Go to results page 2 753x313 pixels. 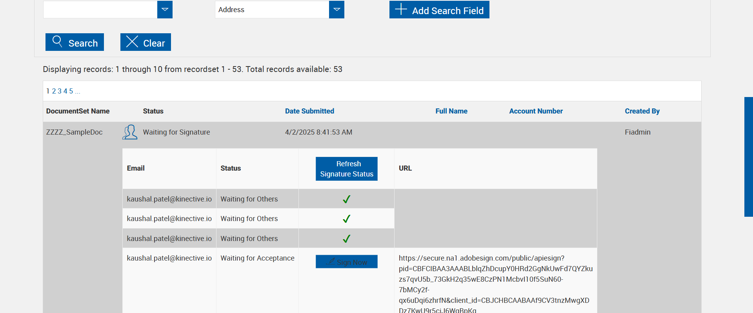click(x=54, y=91)
